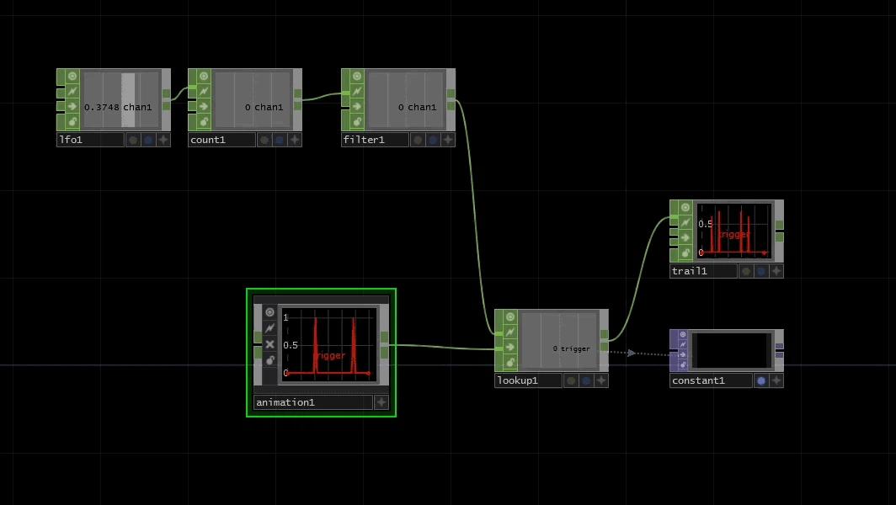Lock the animation1 component

[x=269, y=360]
